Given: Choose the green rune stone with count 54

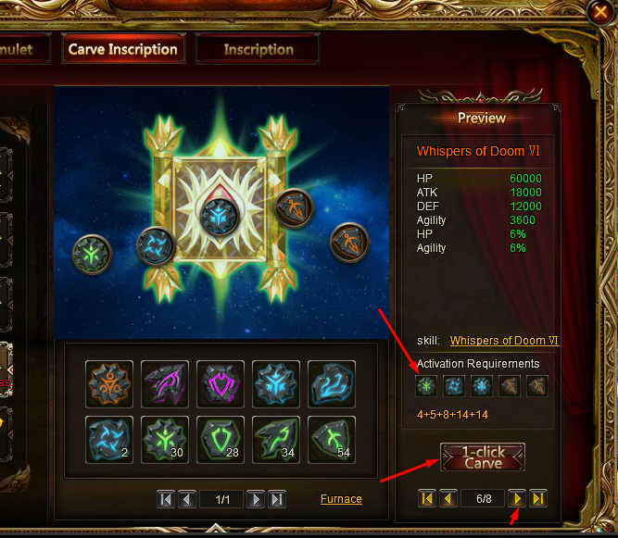Looking at the screenshot, I should pos(332,440).
